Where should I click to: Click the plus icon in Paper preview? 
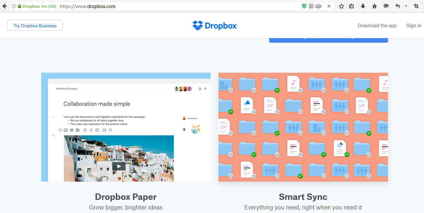click(x=206, y=89)
